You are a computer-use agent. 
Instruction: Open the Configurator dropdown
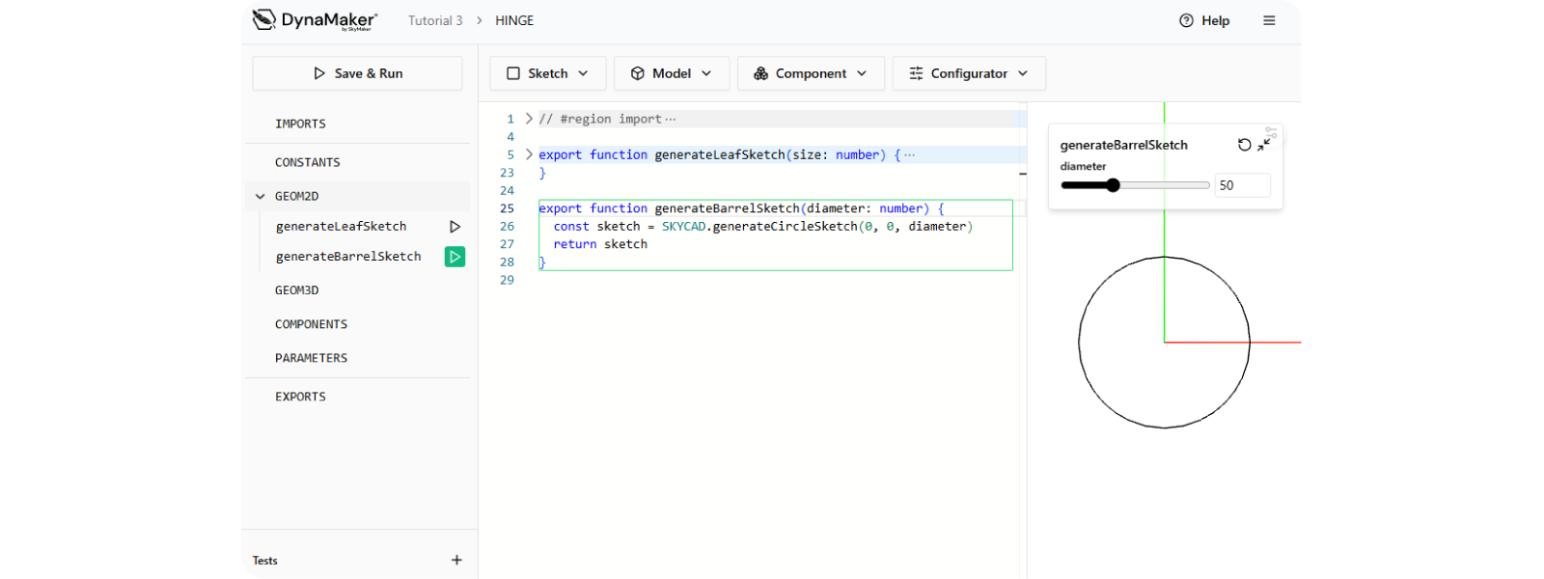click(x=968, y=73)
